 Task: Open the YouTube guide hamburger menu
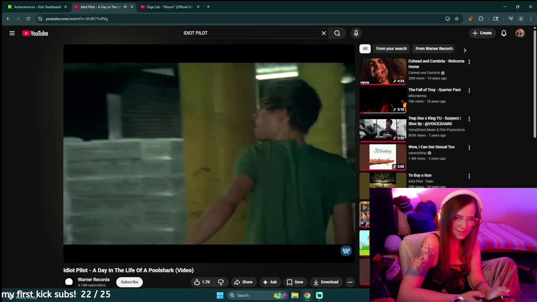[12, 33]
